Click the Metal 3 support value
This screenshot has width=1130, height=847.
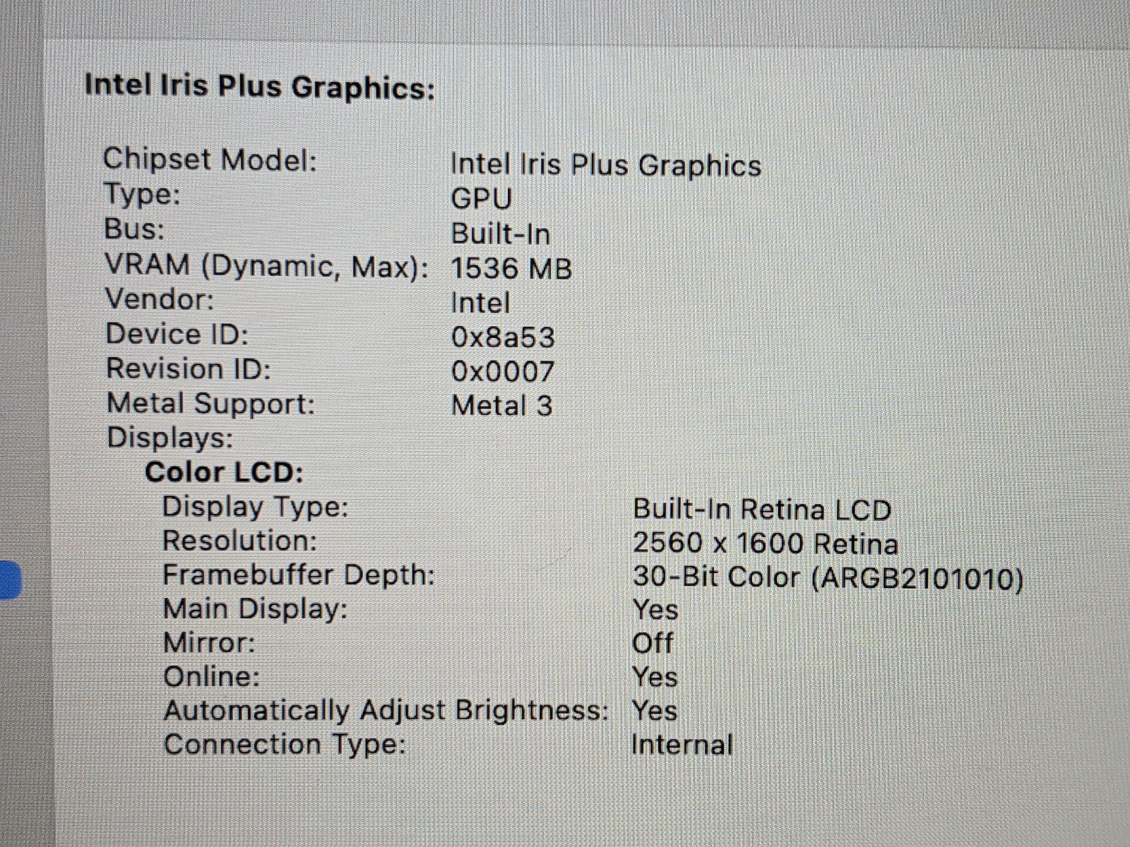(501, 405)
